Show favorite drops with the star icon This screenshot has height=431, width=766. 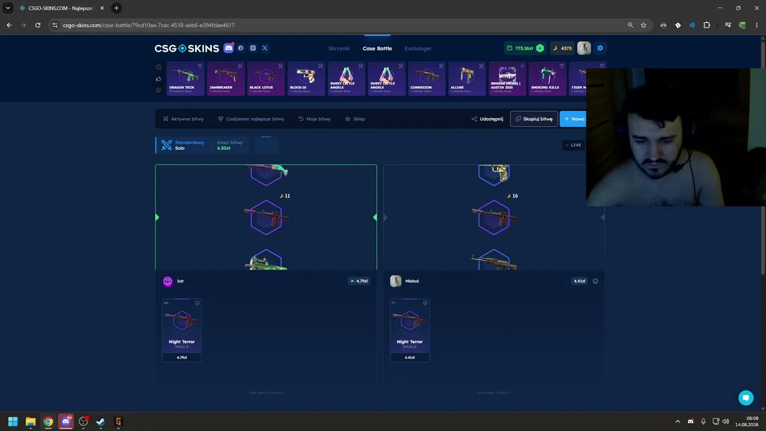tap(159, 90)
